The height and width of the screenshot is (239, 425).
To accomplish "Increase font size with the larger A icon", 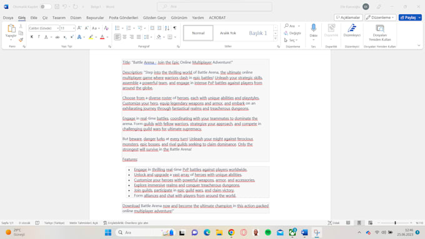I will 79,28.
